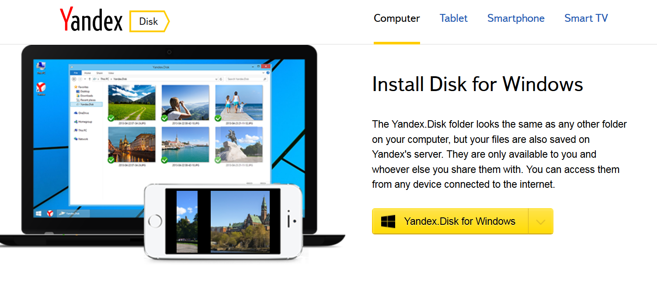Click the harbor town photo thumbnail
This screenshot has height=281, width=657.
(185, 145)
